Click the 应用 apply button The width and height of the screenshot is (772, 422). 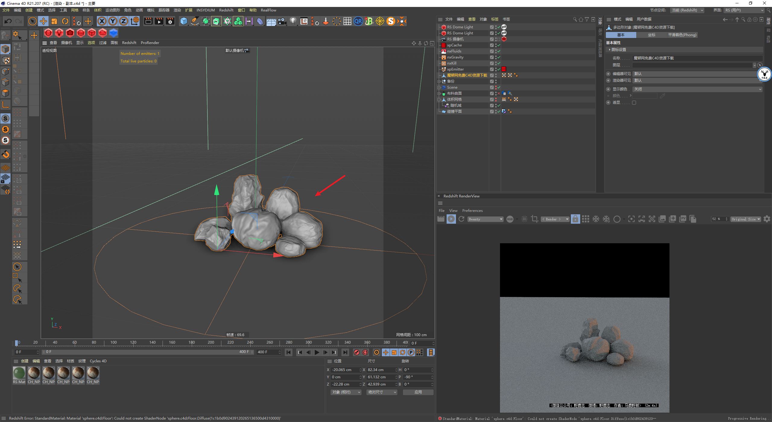click(418, 392)
